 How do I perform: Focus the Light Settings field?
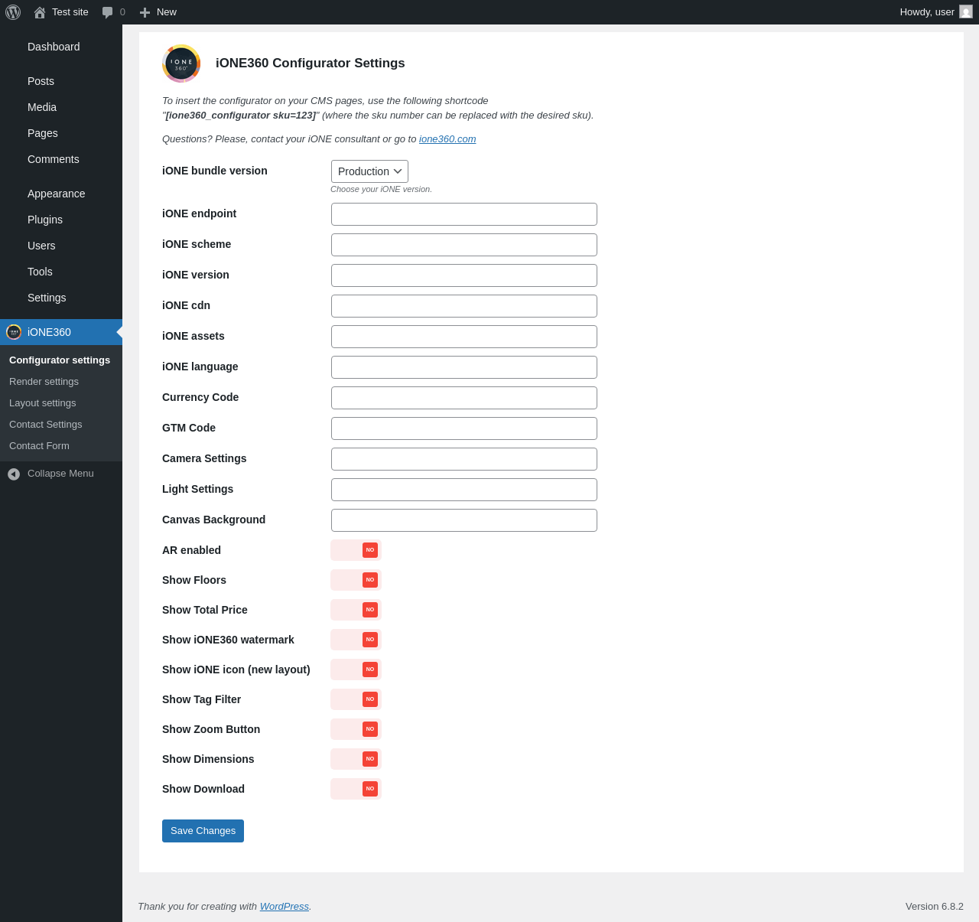point(464,490)
